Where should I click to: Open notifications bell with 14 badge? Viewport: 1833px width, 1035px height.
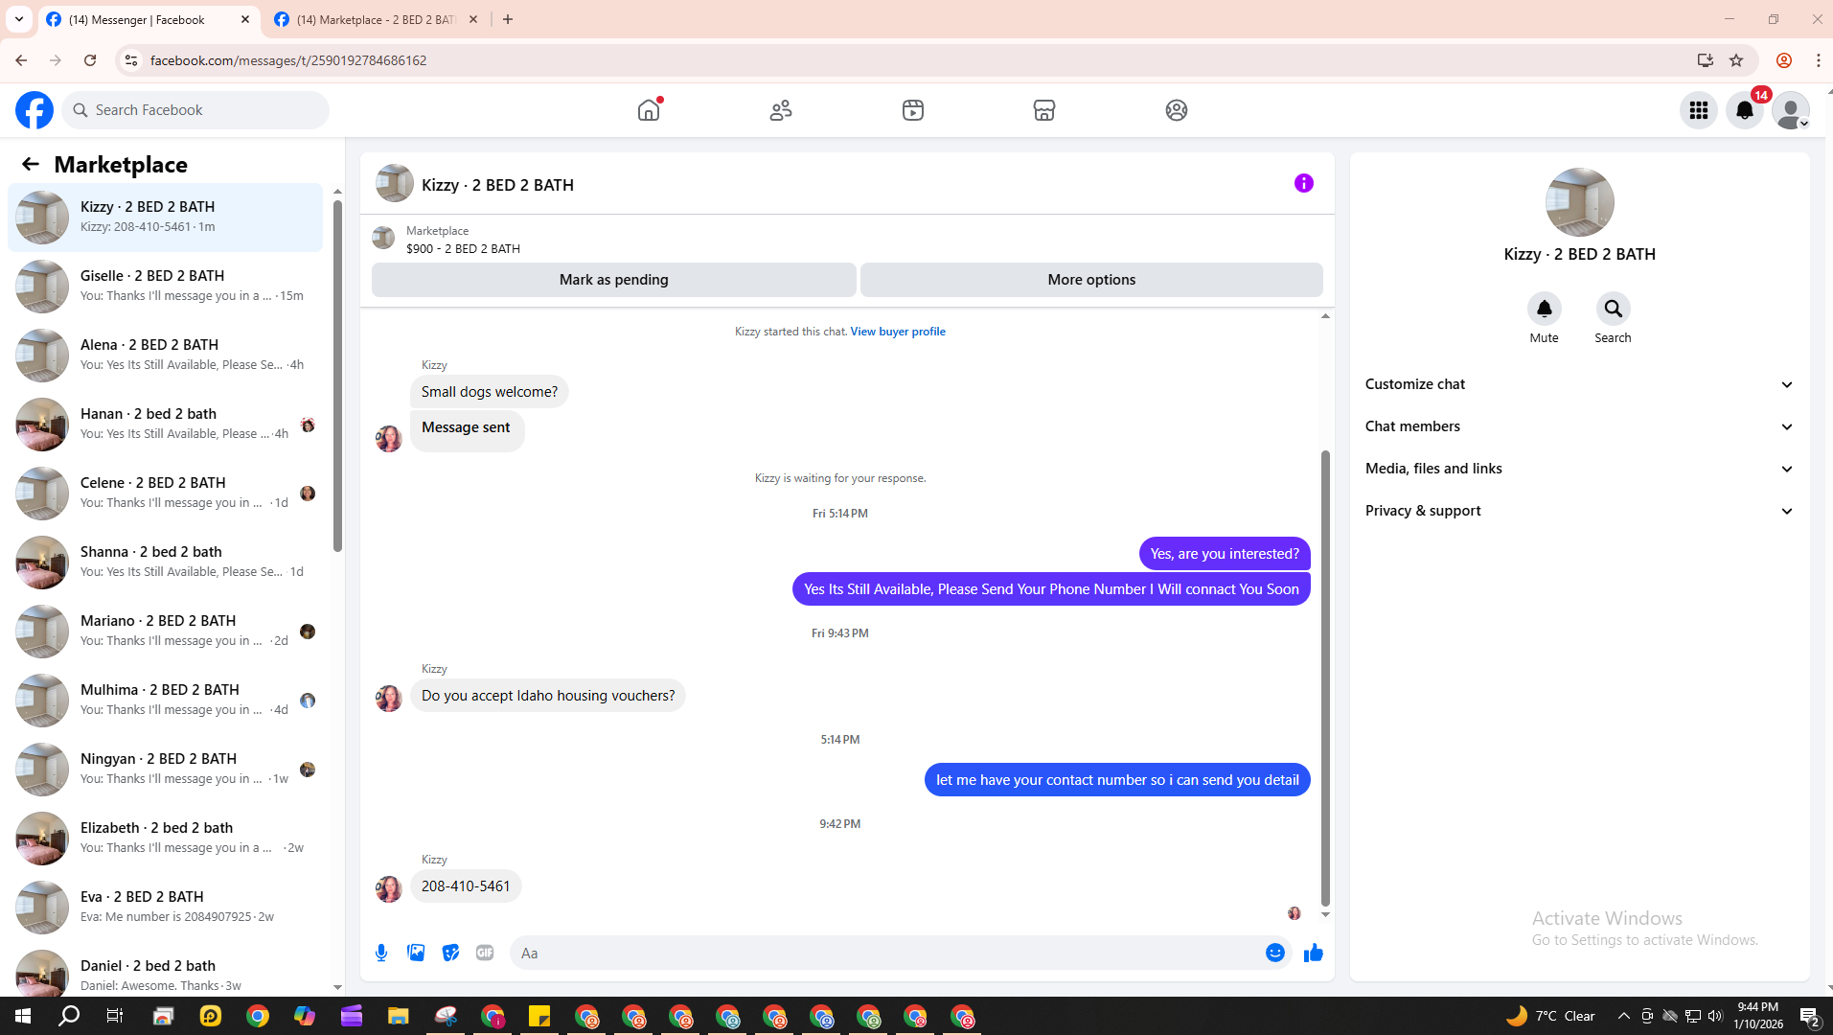1745,110
